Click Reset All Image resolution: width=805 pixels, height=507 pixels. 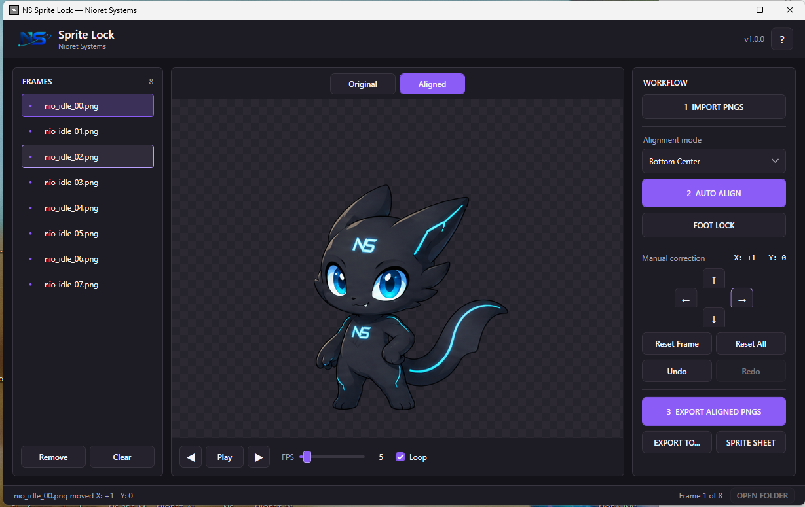[x=751, y=343]
